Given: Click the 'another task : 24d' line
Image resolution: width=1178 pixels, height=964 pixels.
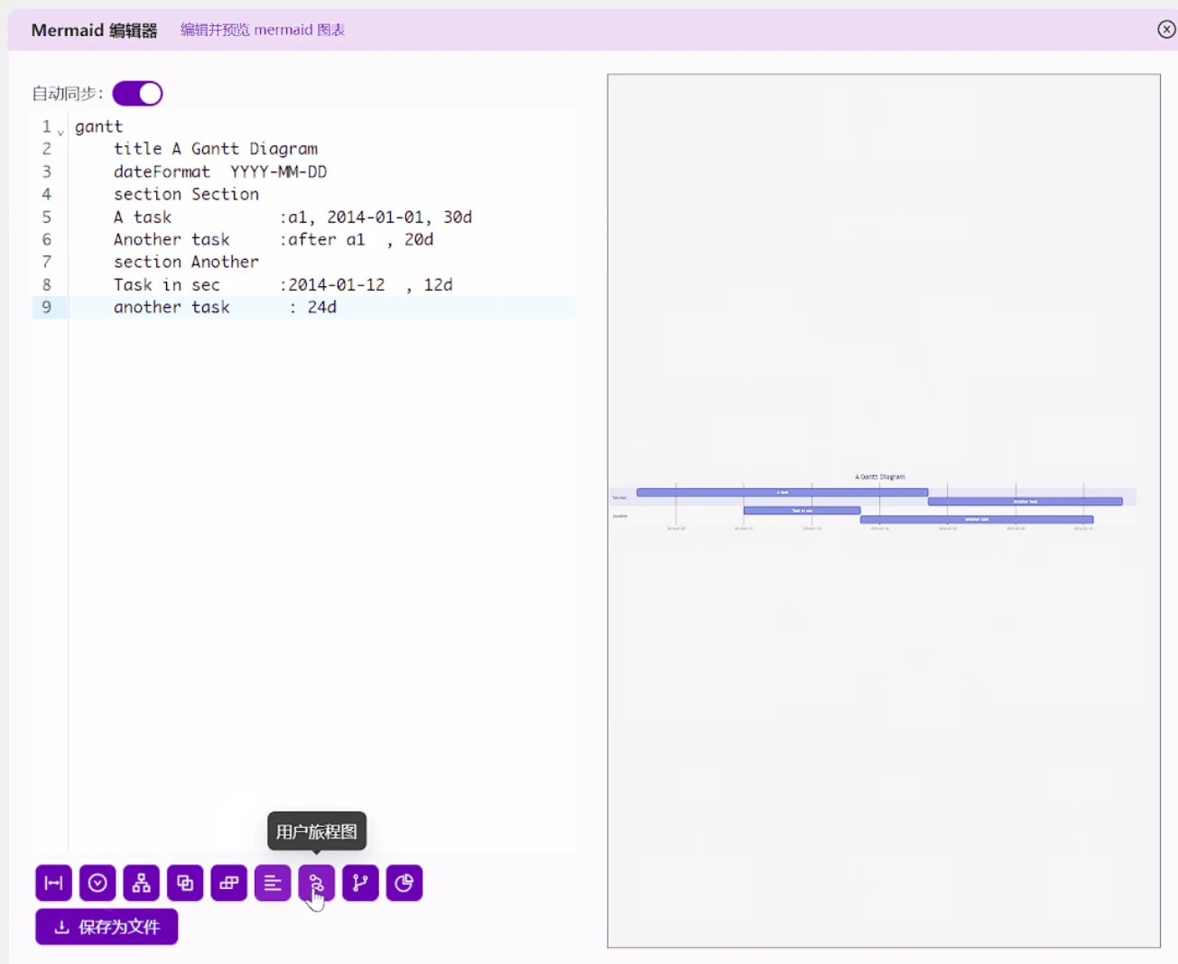Looking at the screenshot, I should click(225, 307).
